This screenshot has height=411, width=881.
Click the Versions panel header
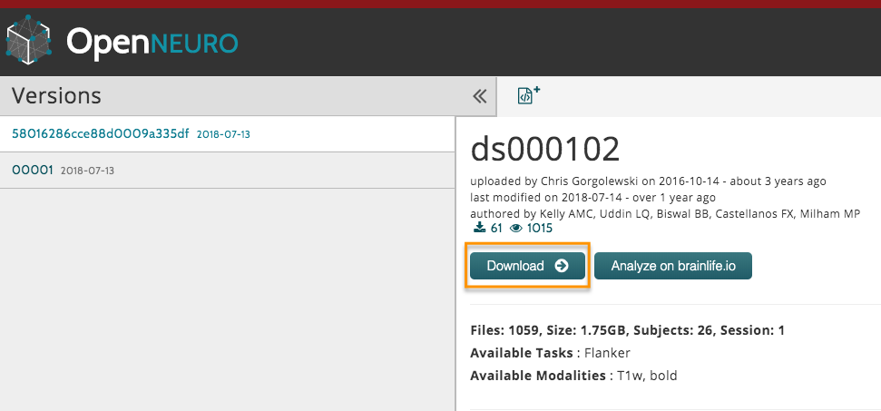[x=248, y=96]
